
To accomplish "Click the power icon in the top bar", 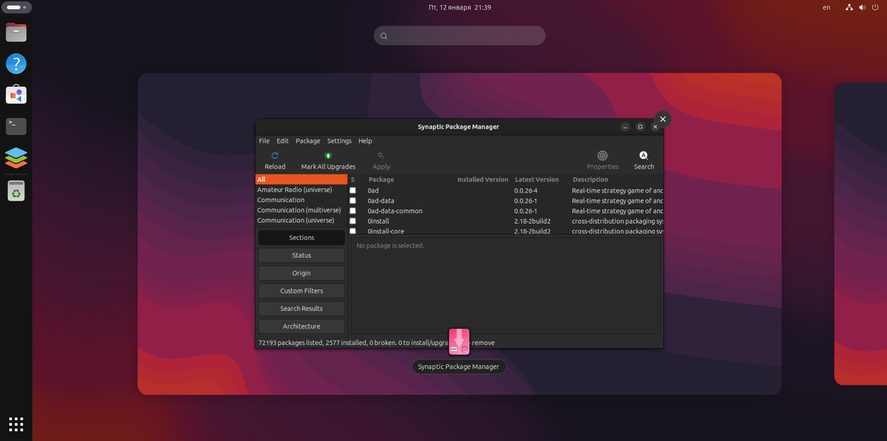I will point(875,8).
